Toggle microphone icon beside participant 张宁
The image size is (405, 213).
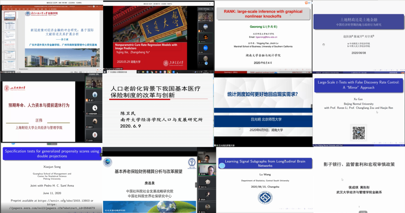[x=89, y=101]
